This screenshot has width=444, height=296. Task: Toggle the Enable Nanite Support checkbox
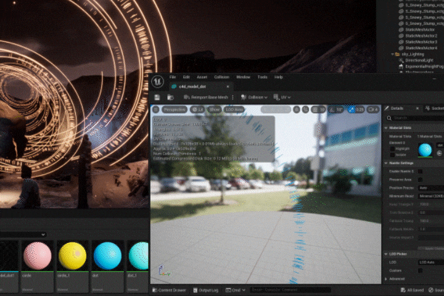[420, 171]
